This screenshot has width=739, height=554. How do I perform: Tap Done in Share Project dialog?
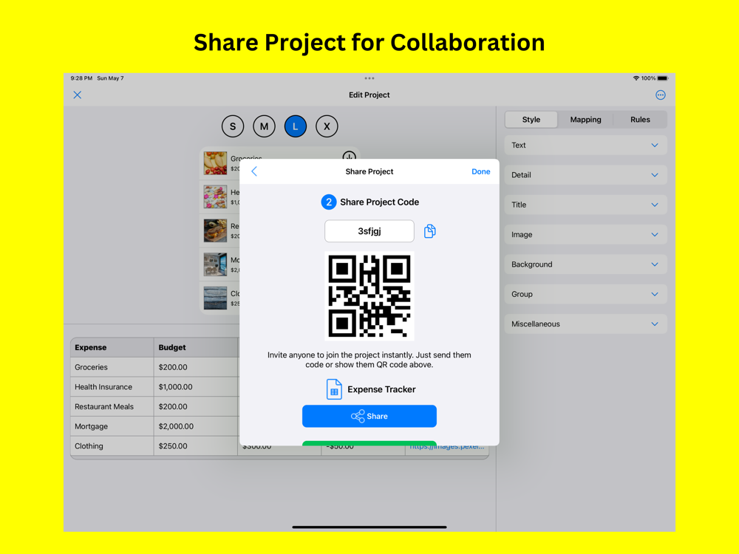pos(481,171)
